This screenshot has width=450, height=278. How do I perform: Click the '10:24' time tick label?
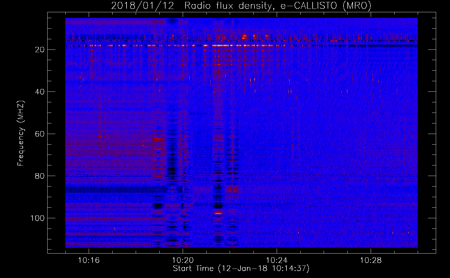(277, 260)
